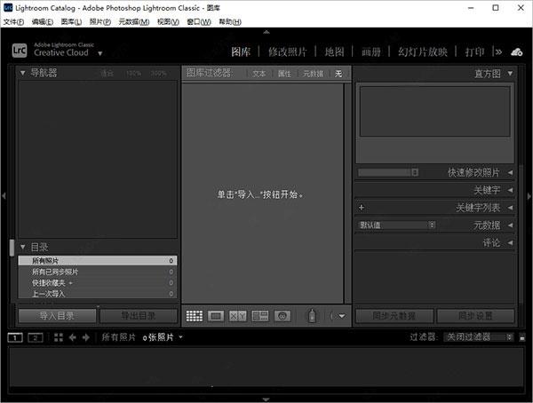The image size is (533, 403).
Task: Select the 图库 module tab
Action: (x=241, y=52)
